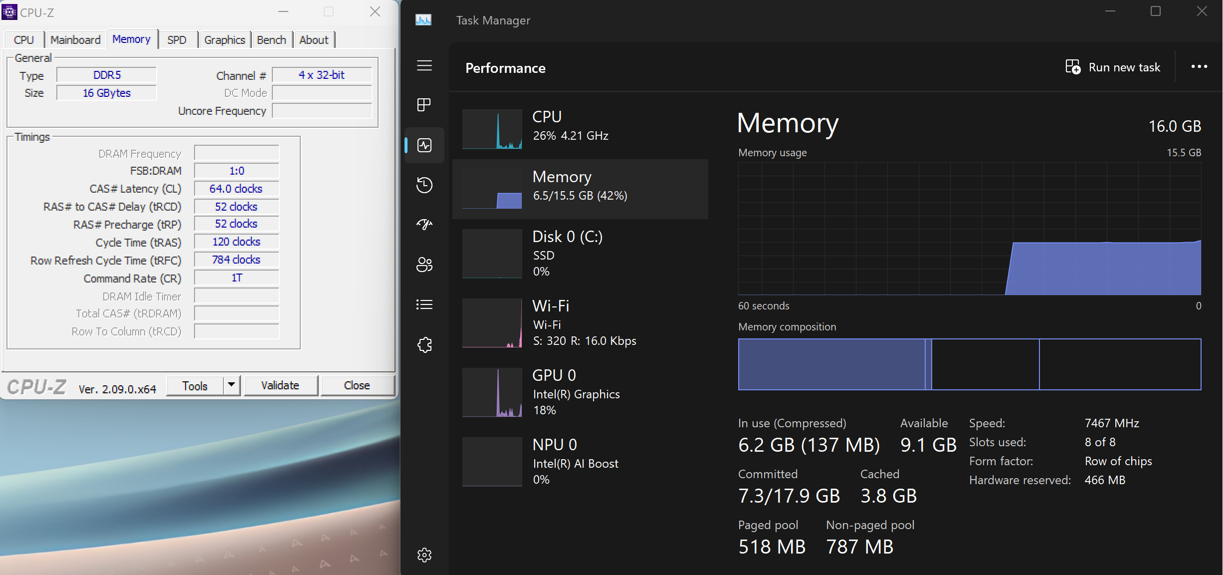Screen dimensions: 1223x575
Task: Open Details list page icon
Action: [x=424, y=304]
